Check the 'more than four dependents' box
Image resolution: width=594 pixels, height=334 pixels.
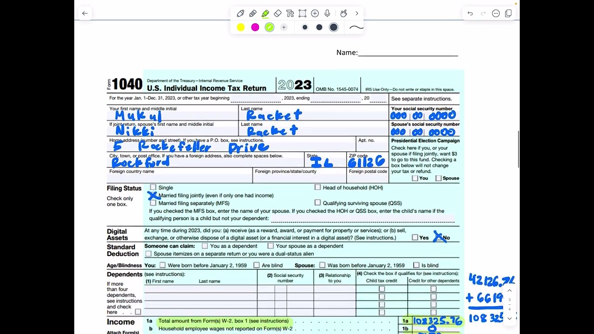tap(138, 312)
